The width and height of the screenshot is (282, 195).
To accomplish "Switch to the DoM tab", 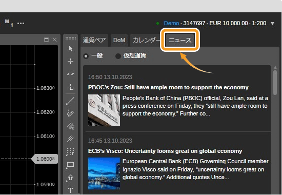I will [x=119, y=40].
